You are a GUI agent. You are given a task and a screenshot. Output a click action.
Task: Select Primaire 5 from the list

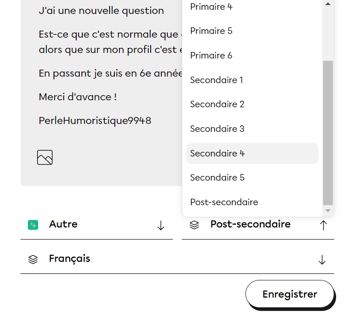coord(212,31)
